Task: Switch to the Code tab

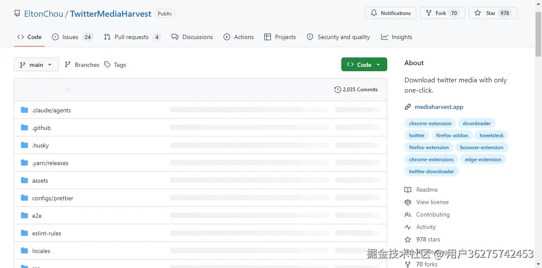Action: [29, 37]
